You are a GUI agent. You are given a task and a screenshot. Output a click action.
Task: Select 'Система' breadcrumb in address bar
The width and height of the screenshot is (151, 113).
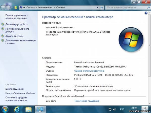click(61, 8)
